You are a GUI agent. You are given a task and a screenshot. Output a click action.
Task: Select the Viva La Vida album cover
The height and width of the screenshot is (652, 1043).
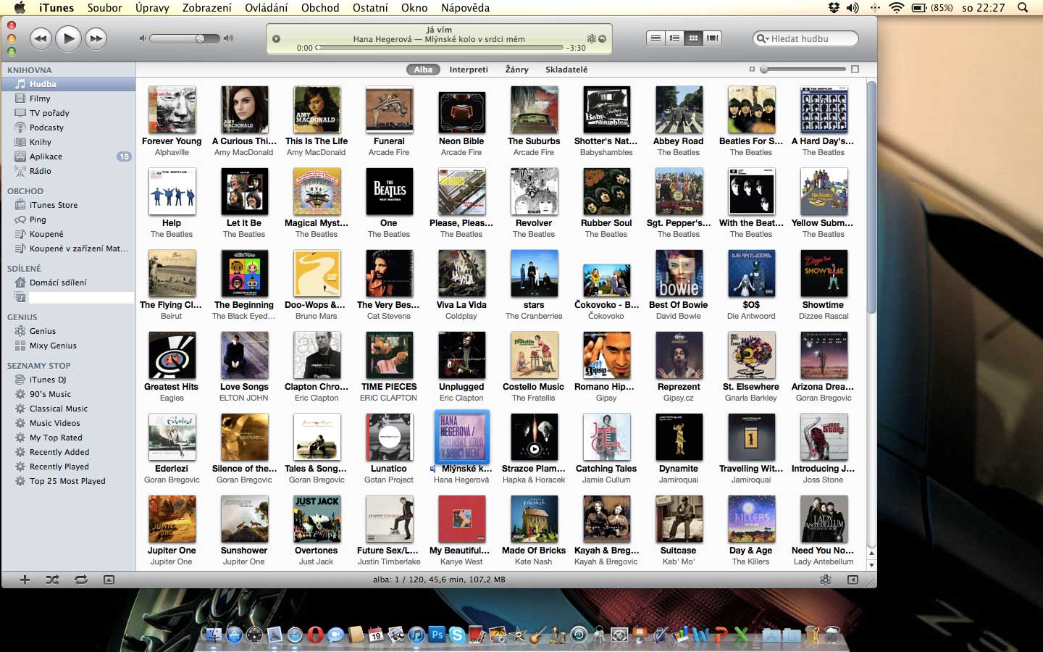click(x=461, y=274)
